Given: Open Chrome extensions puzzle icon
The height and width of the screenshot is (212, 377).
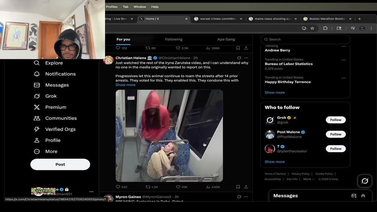Looking at the screenshot, I should [x=325, y=28].
